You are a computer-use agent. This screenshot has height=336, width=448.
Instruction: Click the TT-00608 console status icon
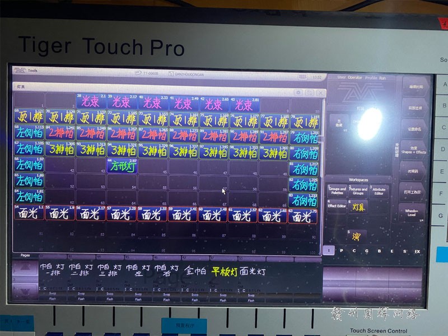point(138,73)
